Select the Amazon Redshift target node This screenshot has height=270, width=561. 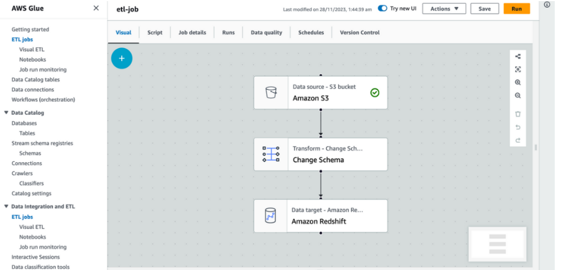point(320,216)
